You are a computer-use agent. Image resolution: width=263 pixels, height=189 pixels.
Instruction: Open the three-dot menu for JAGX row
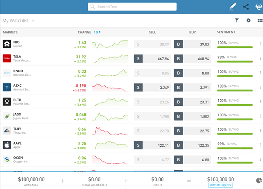pyautogui.click(x=260, y=116)
